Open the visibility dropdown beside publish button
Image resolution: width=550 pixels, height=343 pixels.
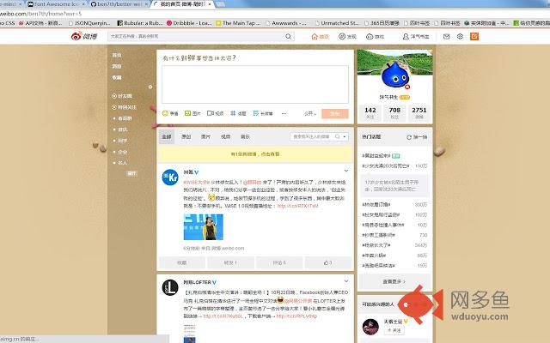(310, 114)
